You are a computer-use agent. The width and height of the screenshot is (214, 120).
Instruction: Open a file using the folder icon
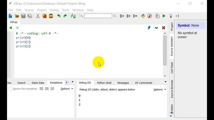tap(17, 16)
